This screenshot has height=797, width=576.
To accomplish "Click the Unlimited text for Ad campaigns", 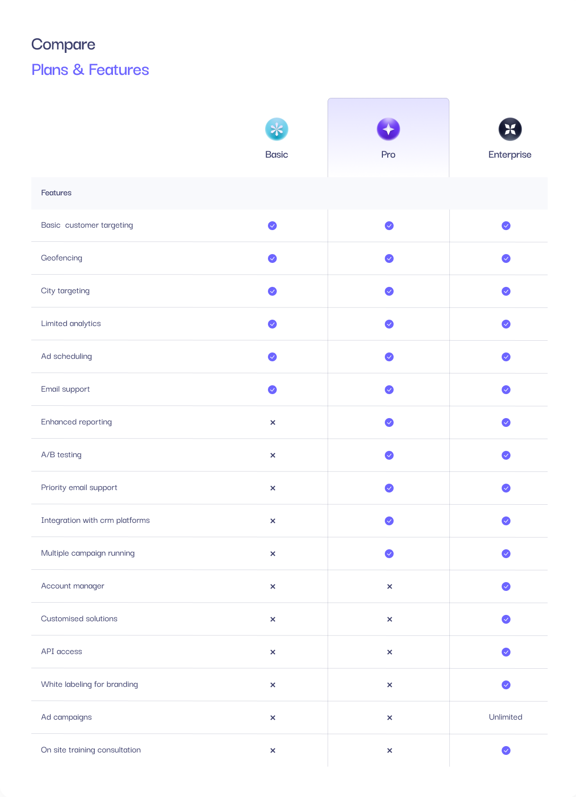I will pos(506,717).
